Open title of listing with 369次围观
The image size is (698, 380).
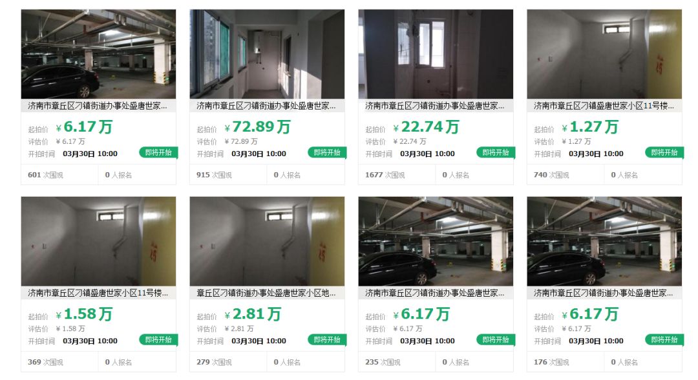click(98, 293)
